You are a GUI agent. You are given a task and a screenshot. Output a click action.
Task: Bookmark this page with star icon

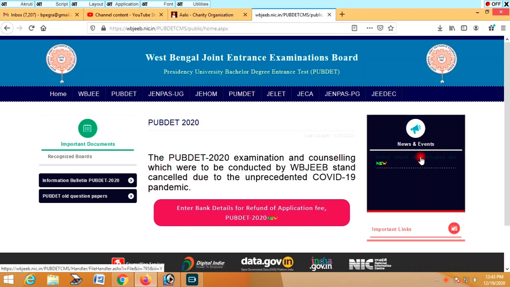tap(391, 28)
